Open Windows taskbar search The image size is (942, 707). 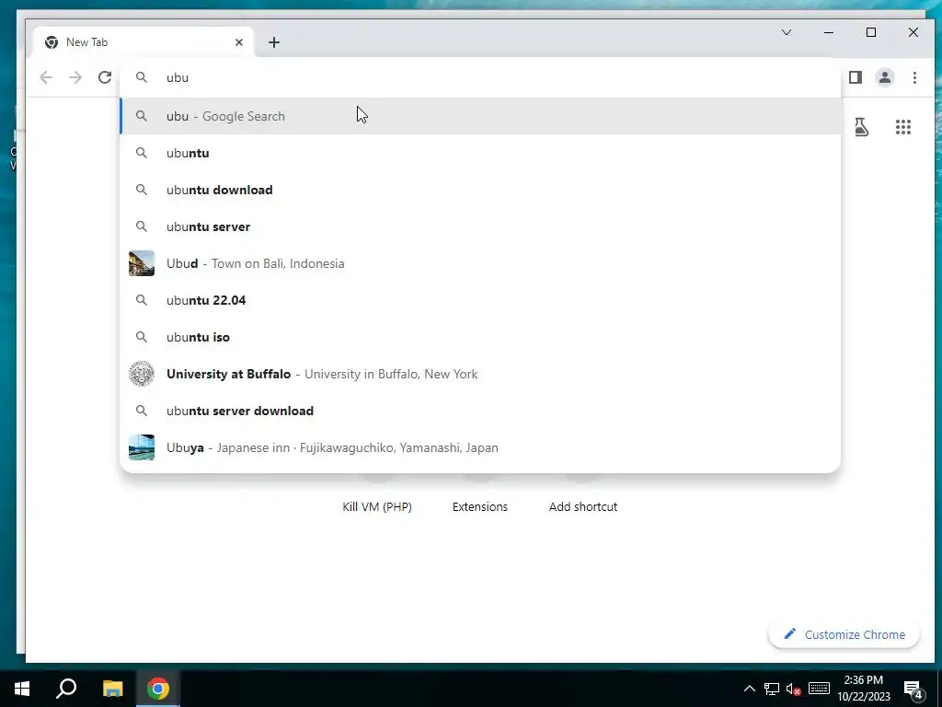click(x=66, y=689)
